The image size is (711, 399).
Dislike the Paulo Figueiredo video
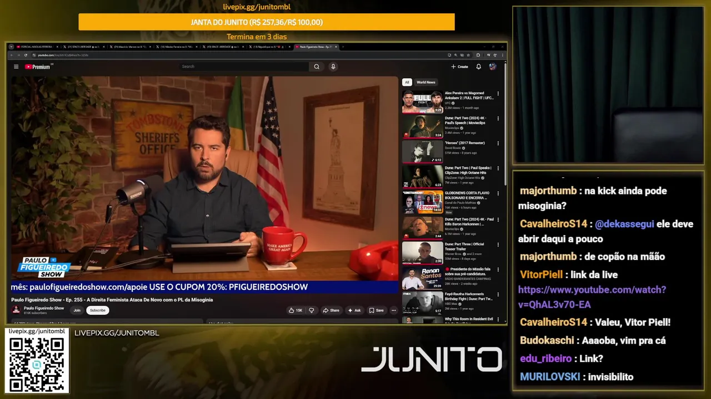click(311, 310)
